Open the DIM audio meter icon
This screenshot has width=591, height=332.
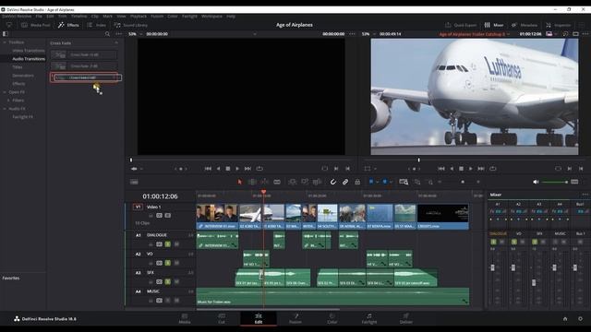574,182
